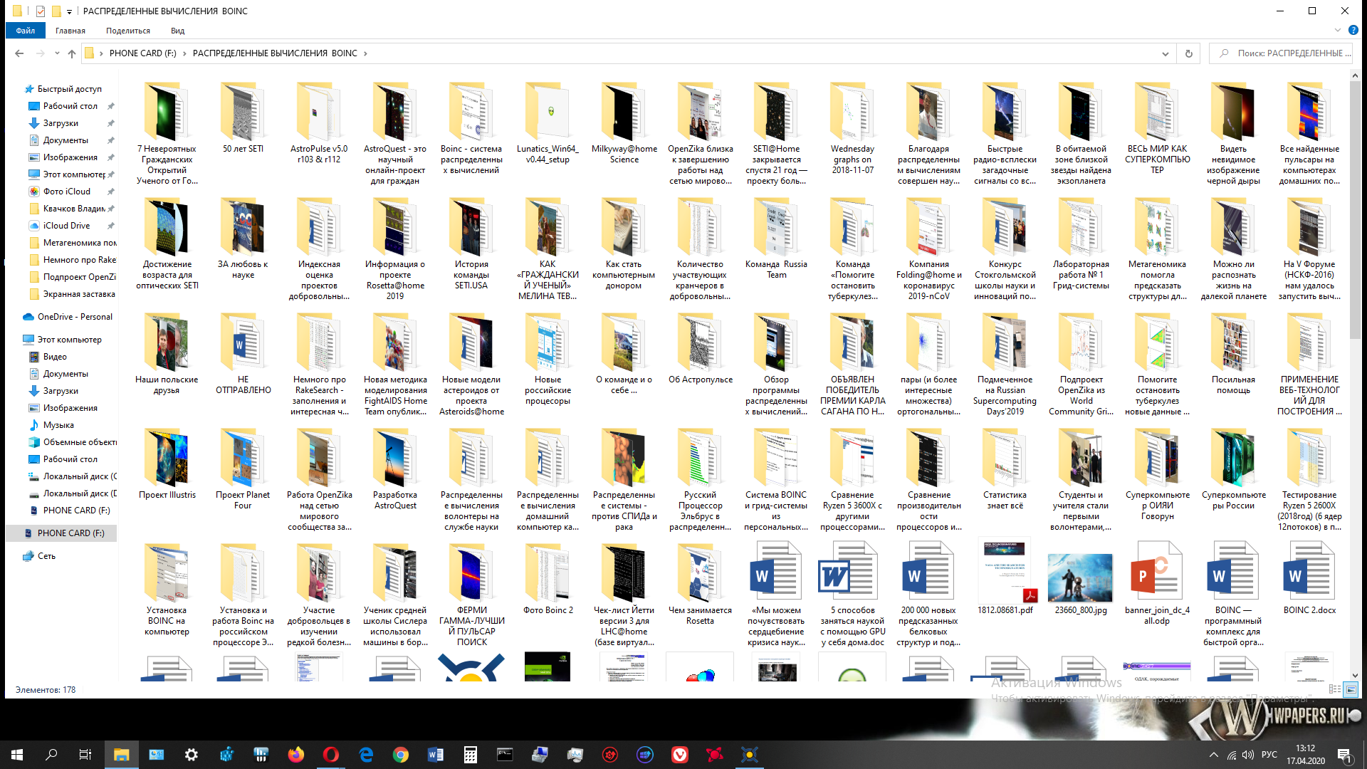This screenshot has height=769, width=1367.
Task: Select Word file НЕ ОТПРАВЛЕНО
Action: [243, 354]
